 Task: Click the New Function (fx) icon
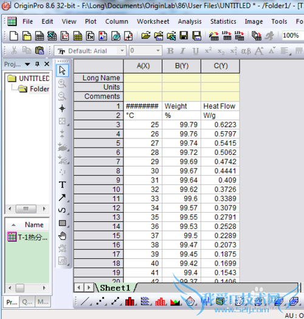pos(90,36)
